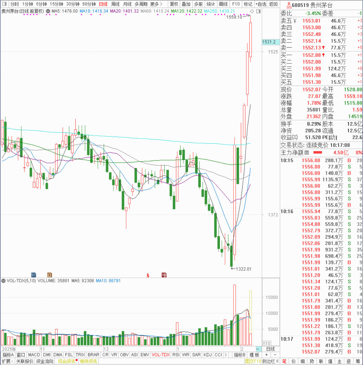Open 资金流向 capital flow tab
The width and height of the screenshot is (363, 365).
[44, 361]
